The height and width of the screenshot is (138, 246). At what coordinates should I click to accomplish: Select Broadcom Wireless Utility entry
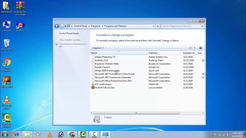[107, 64]
